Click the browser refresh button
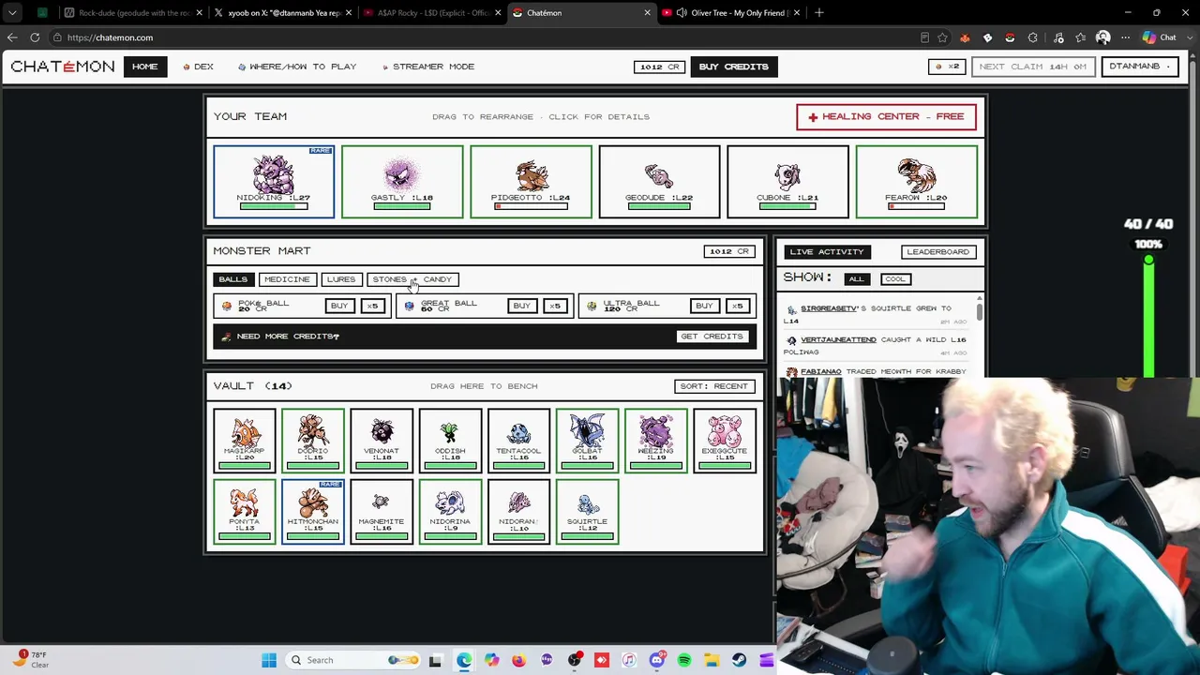 35,37
